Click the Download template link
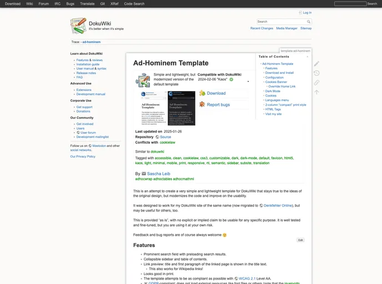The height and width of the screenshot is (284, 382). tap(216, 93)
